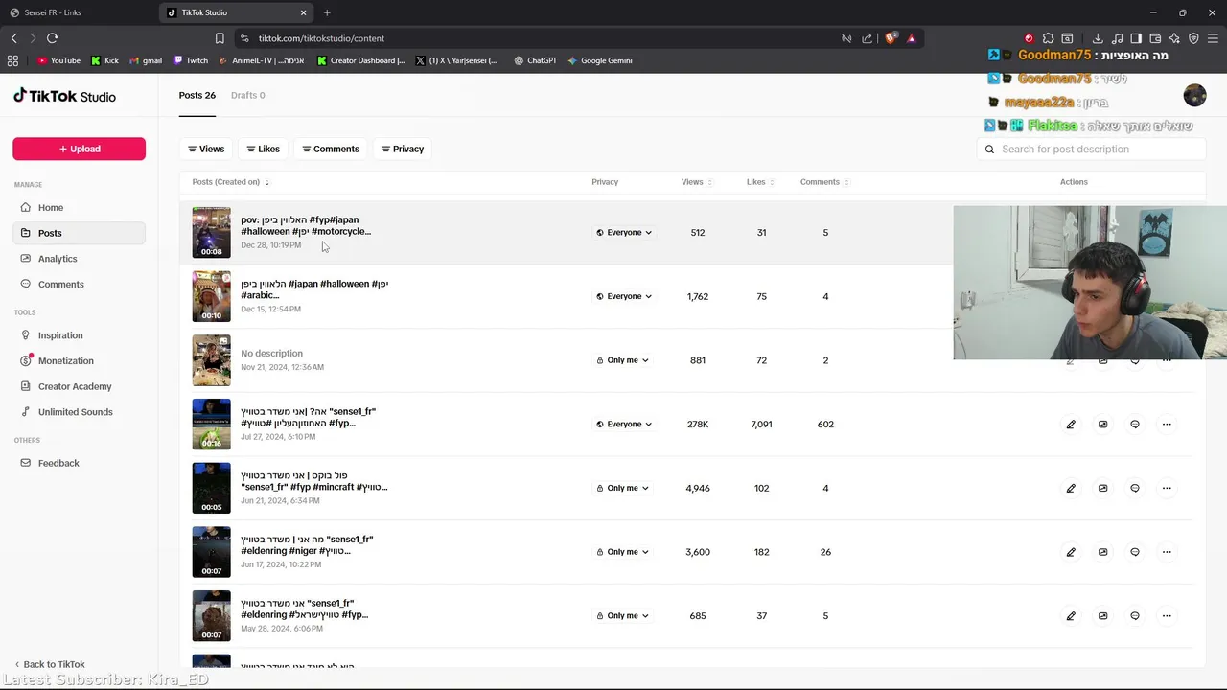
Task: Toggle the Comments filter button
Action: [330, 149]
